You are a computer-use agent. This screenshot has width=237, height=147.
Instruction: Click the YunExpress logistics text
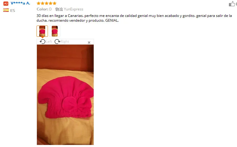[73, 9]
